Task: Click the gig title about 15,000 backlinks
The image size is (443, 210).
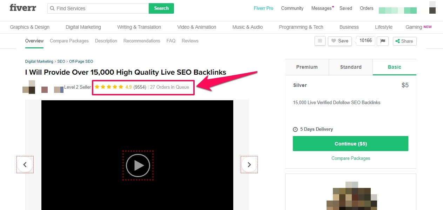Action: [126, 72]
